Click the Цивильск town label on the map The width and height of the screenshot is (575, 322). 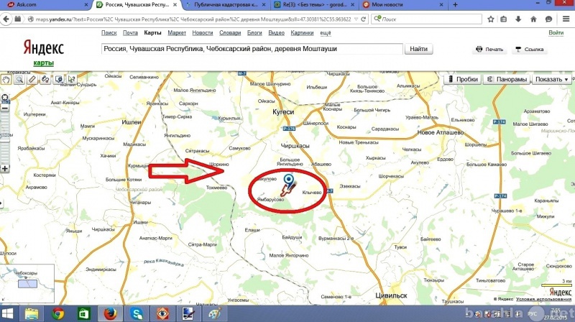pyautogui.click(x=391, y=295)
